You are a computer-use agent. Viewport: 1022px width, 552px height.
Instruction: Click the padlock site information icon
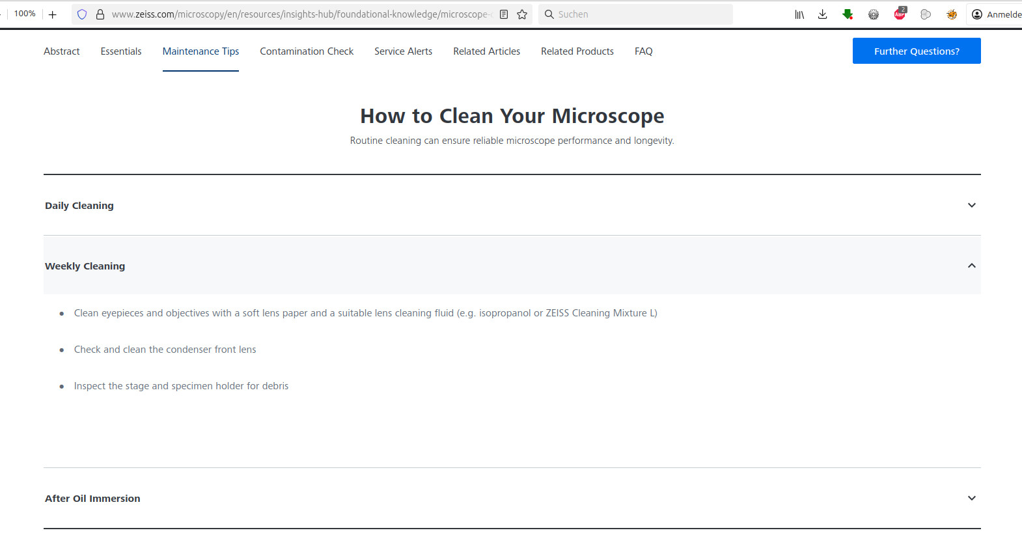coord(100,14)
